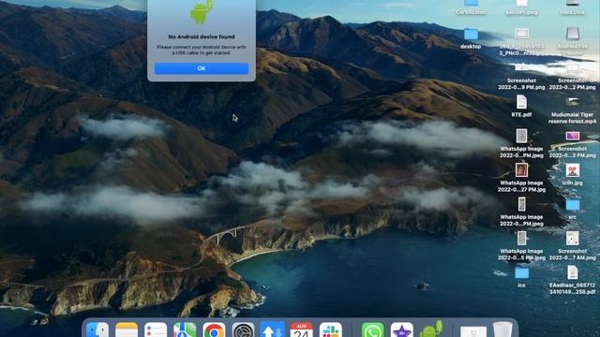
Task: Select the 'src' folder on desktop
Action: pos(573,205)
